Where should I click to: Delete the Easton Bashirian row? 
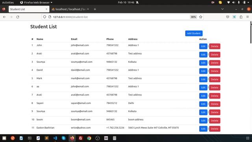[215, 129]
